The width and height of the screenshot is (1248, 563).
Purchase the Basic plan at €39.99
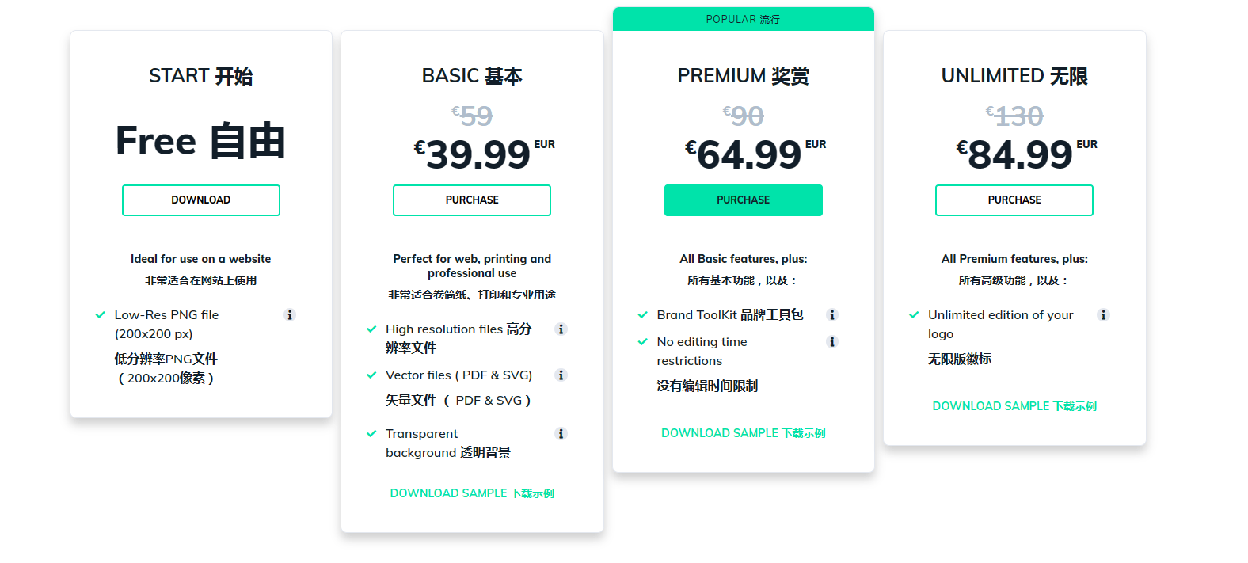coord(472,200)
